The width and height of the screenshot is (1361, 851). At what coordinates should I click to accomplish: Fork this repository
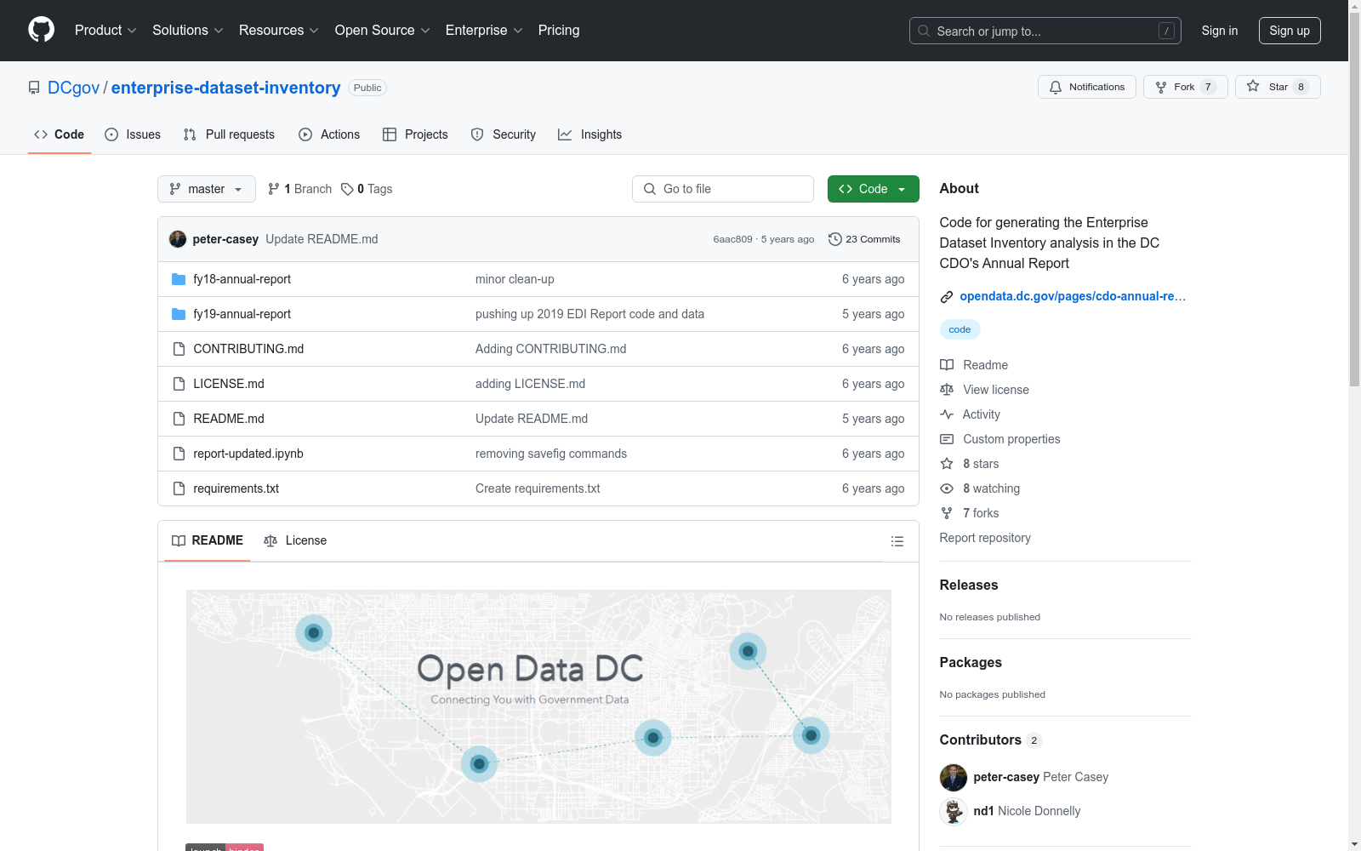(1186, 87)
